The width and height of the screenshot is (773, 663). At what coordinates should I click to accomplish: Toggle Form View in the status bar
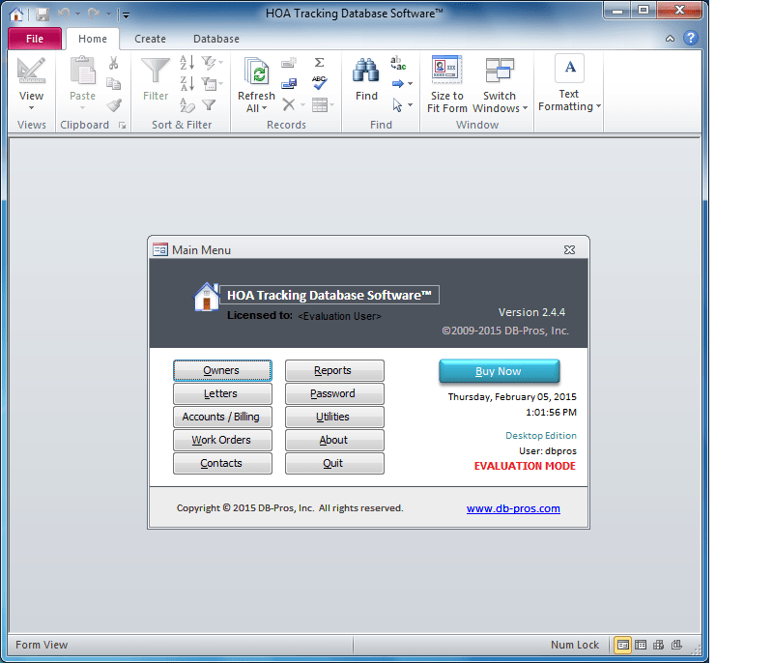[623, 645]
